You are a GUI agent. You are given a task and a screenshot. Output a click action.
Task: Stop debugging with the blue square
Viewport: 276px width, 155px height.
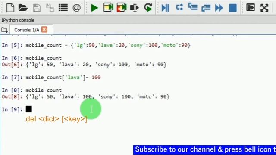click(x=232, y=8)
